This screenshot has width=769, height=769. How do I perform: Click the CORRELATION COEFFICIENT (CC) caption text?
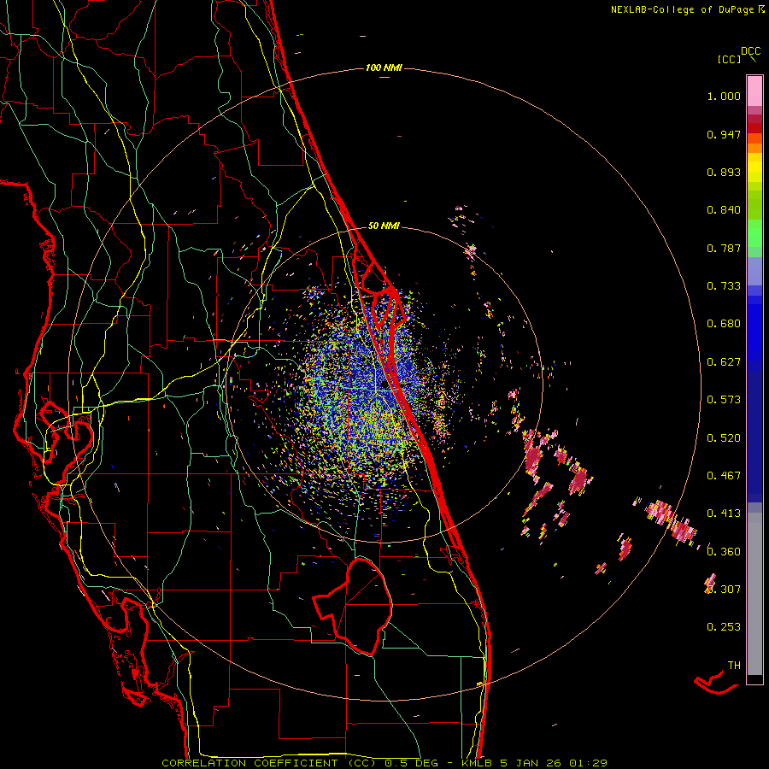pos(269,763)
